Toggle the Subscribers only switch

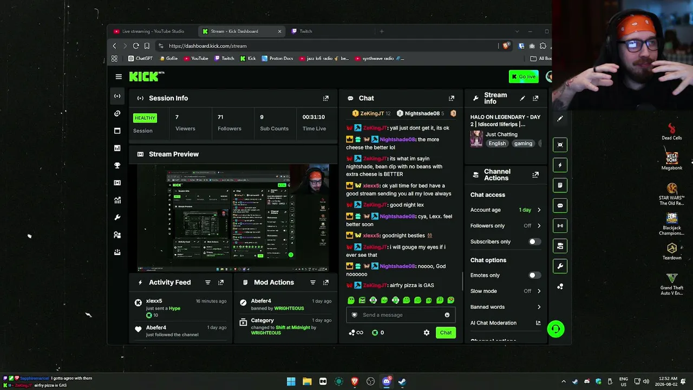pos(534,242)
